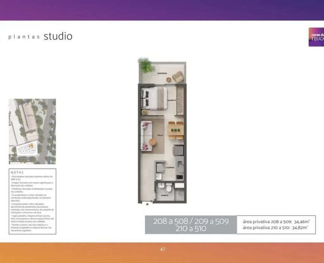Click the lounge chair on the varanda
324x263 pixels.
(178, 77)
